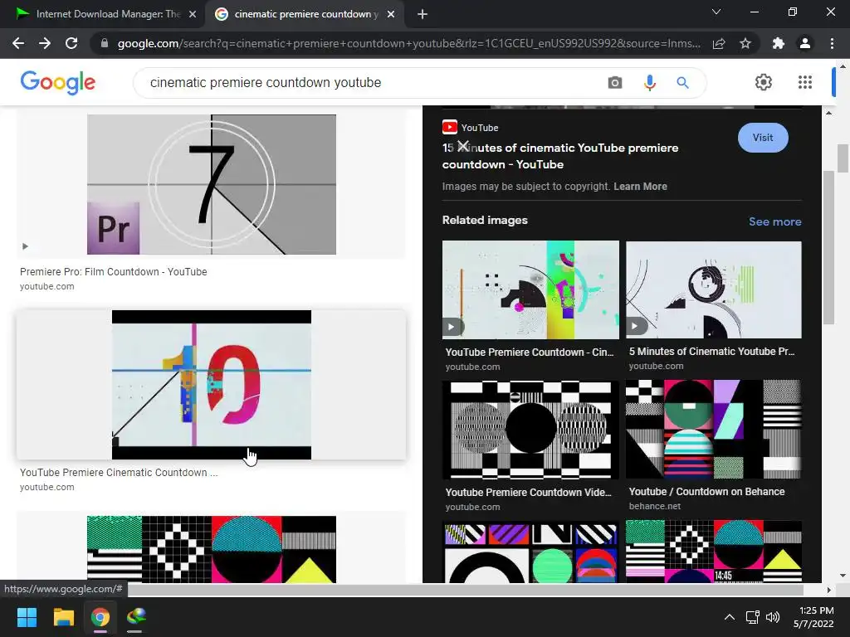Go forward in browser history
Viewport: 850px width, 637px height.
pos(45,43)
